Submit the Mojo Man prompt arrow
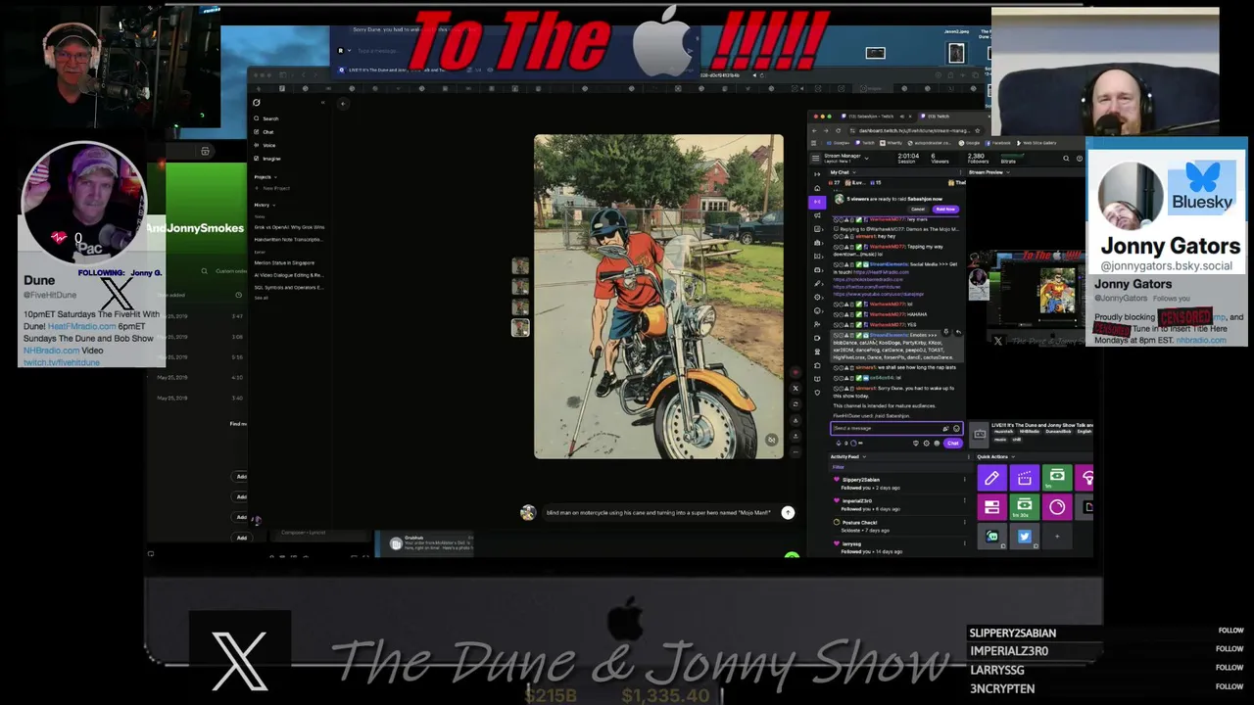This screenshot has height=705, width=1254. click(x=788, y=512)
